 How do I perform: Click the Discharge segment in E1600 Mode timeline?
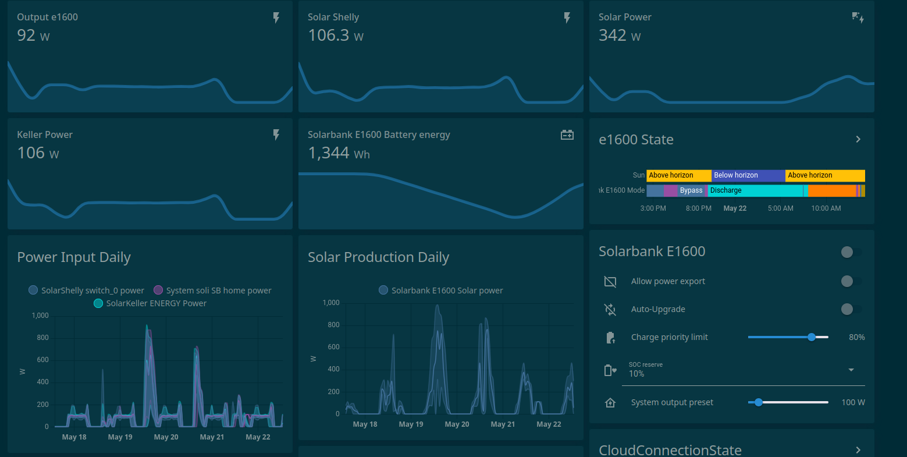(x=755, y=190)
